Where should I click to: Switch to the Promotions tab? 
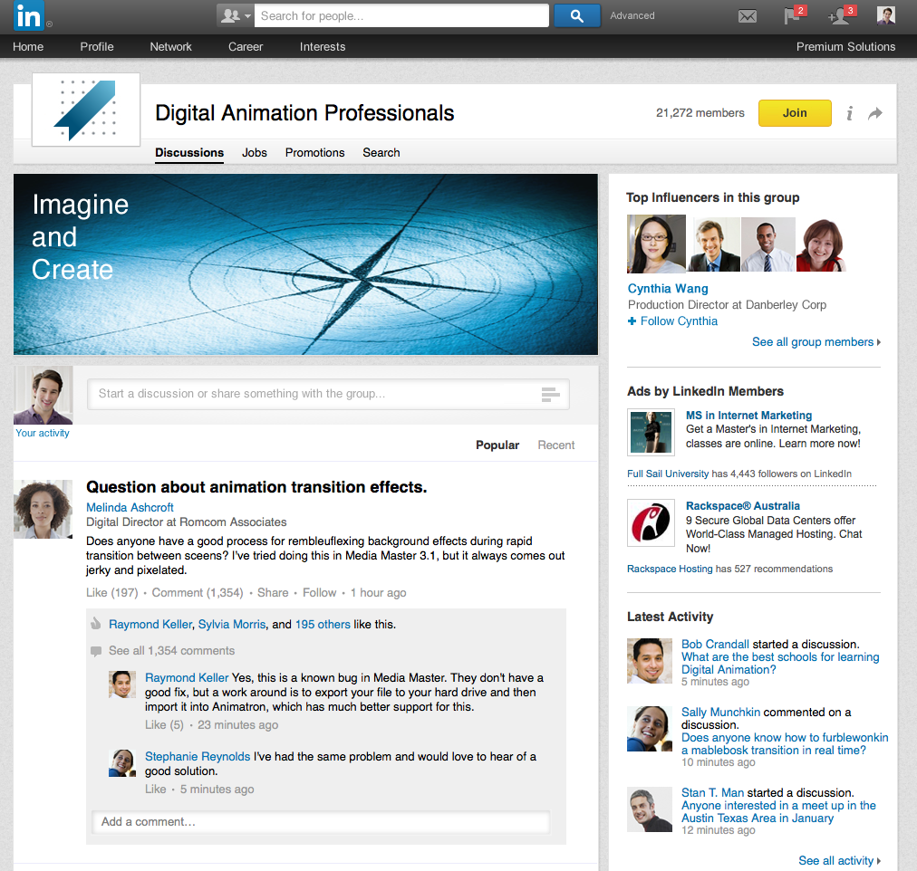[315, 152]
